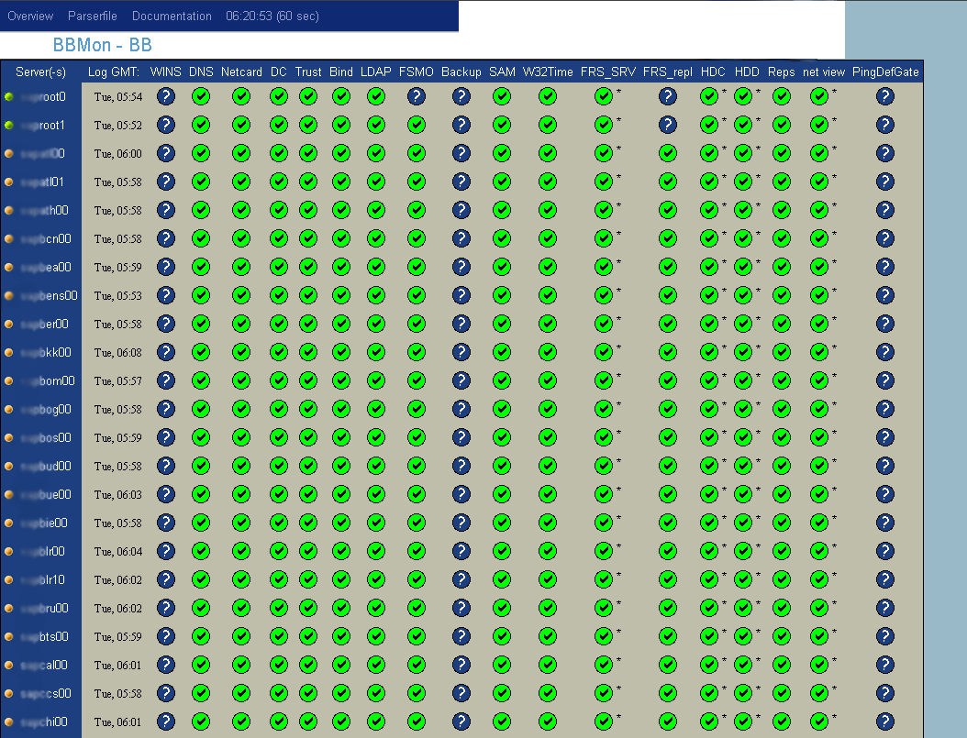Image resolution: width=967 pixels, height=738 pixels.
Task: Click the PingDefGate column header
Action: pos(885,72)
